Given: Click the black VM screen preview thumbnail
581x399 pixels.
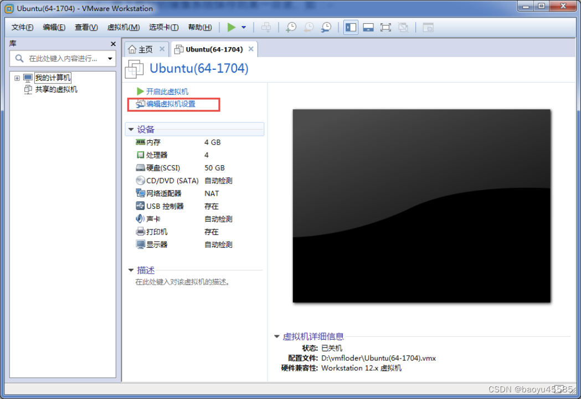Looking at the screenshot, I should tap(421, 206).
